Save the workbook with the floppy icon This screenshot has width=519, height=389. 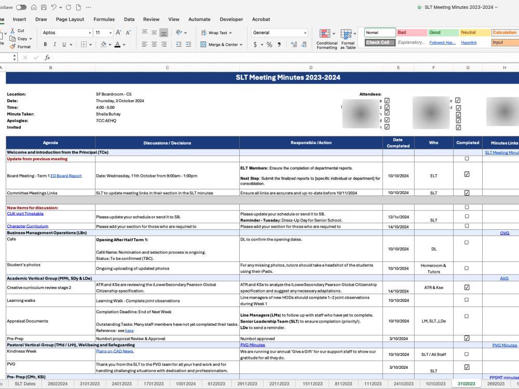44,7
